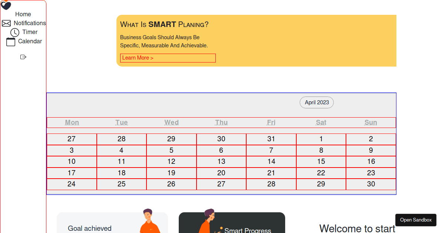
Task: Select April 1 in the calendar
Action: (321, 139)
